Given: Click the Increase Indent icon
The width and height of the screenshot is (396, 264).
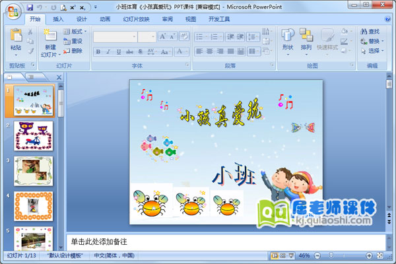Looking at the screenshot, I should click(240, 37).
